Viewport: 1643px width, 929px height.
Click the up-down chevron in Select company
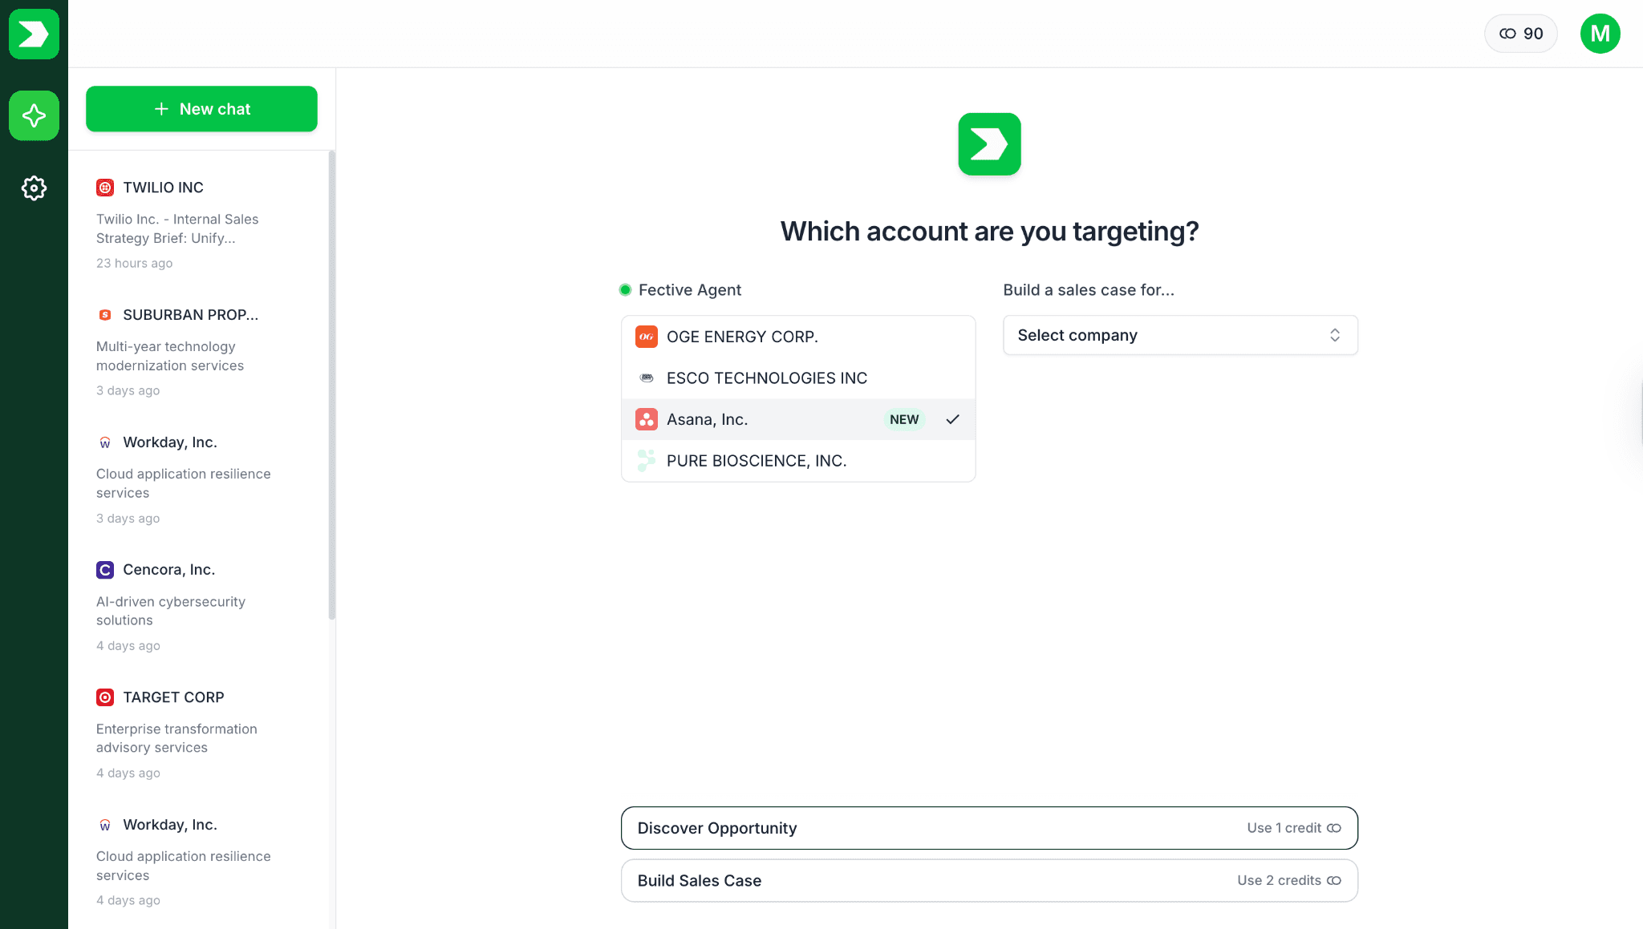pos(1334,335)
